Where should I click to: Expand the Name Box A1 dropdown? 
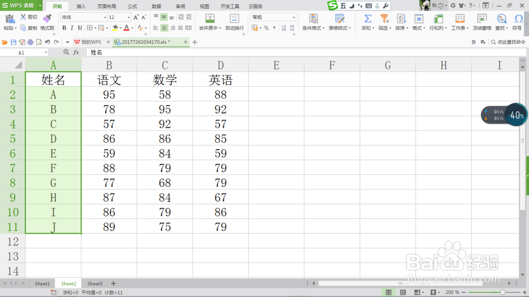[x=45, y=53]
